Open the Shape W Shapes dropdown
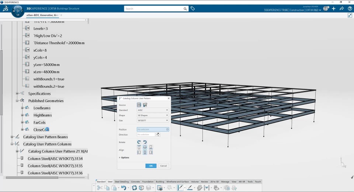This screenshot has width=354, height=192. tap(153, 115)
